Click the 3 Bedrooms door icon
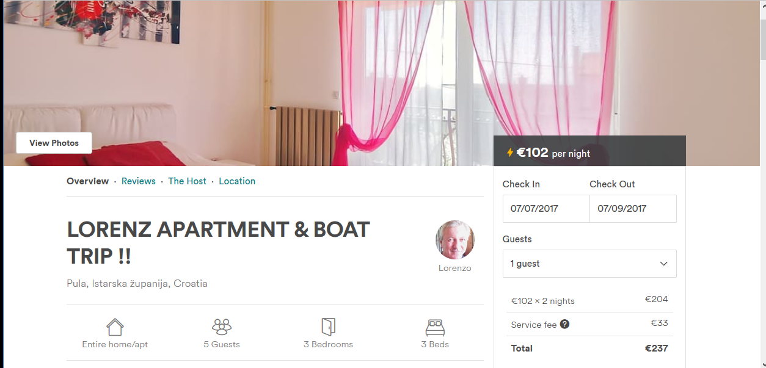Image resolution: width=766 pixels, height=368 pixels. pos(328,327)
